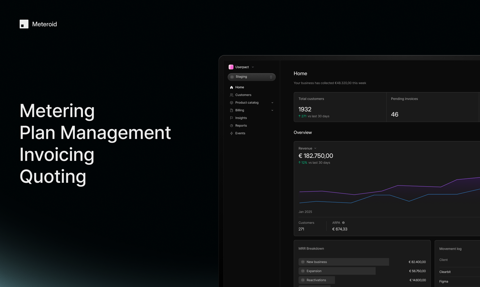Click the € 56.750,00 amount
This screenshot has height=287, width=480.
[x=418, y=271]
